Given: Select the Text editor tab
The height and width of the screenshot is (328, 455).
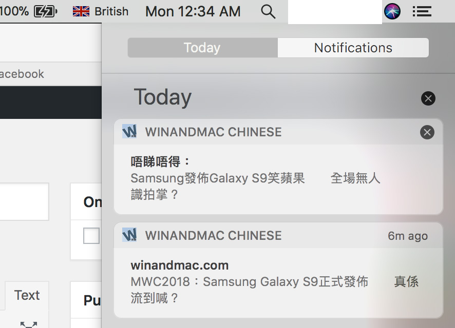Looking at the screenshot, I should (27, 296).
